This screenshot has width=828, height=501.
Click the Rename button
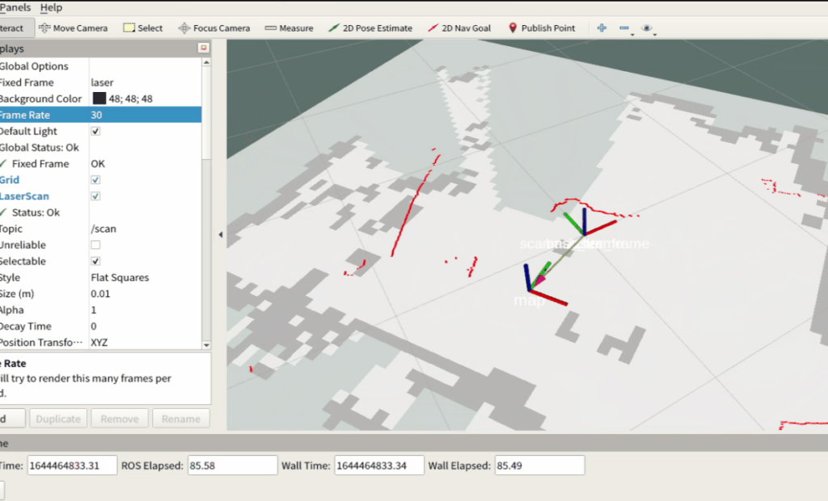tap(180, 419)
